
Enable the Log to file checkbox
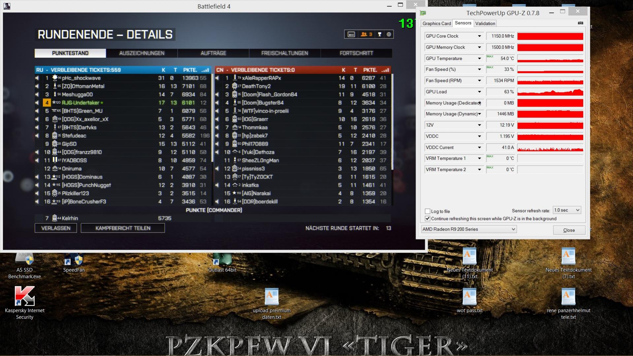pos(427,211)
